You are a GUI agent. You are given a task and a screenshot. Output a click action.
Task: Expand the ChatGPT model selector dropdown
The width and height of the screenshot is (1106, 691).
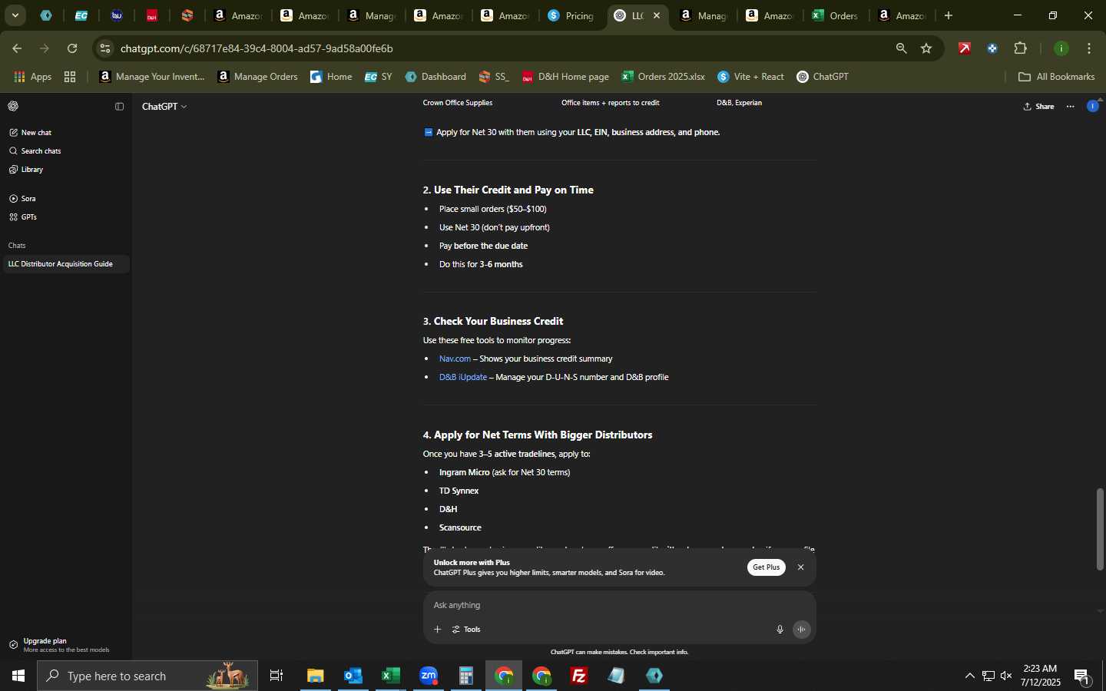pos(164,107)
